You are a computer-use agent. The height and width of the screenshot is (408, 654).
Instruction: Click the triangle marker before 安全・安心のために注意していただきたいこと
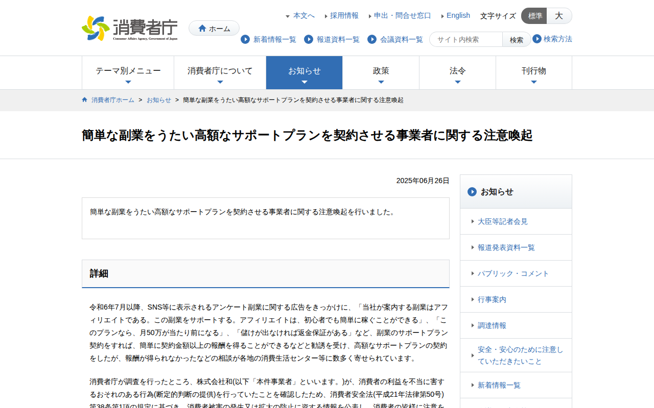tap(473, 355)
